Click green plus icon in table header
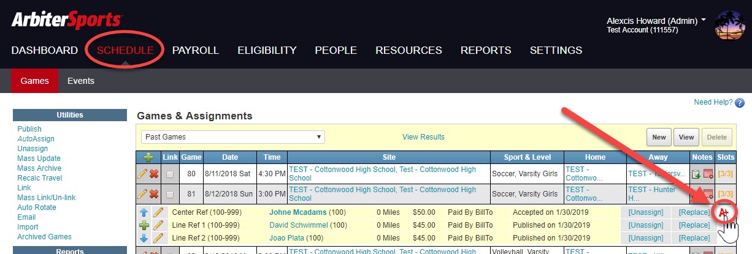 coord(148,157)
